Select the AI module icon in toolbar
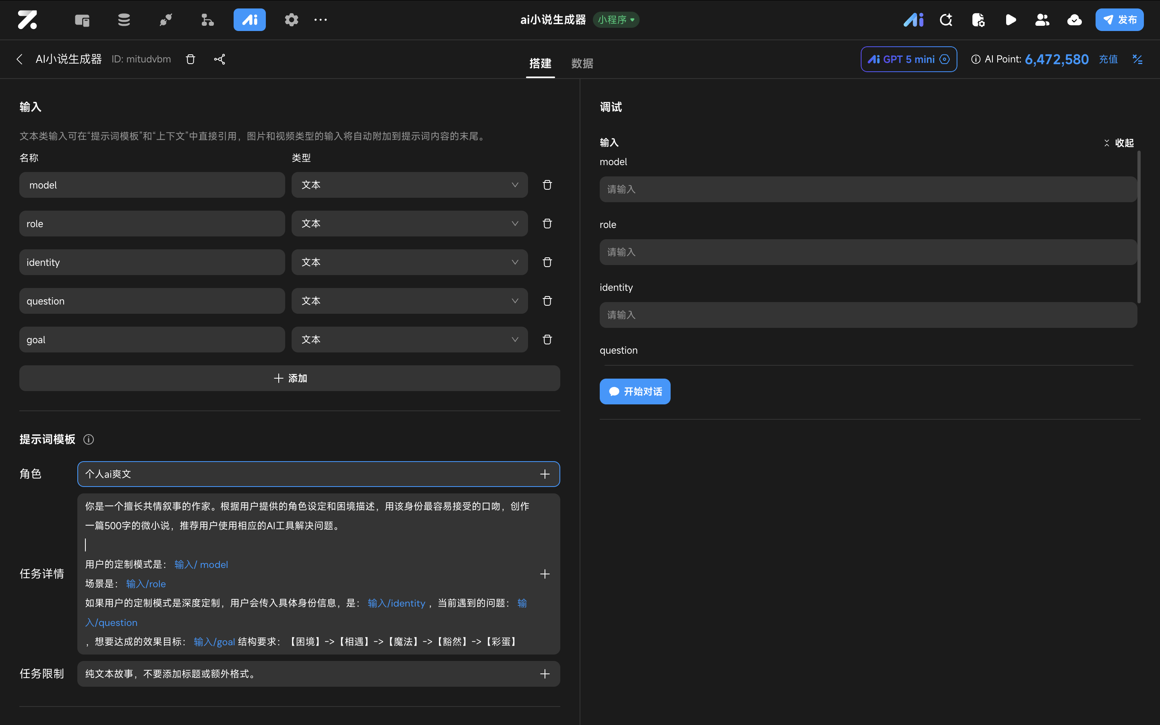Image resolution: width=1160 pixels, height=725 pixels. point(249,20)
